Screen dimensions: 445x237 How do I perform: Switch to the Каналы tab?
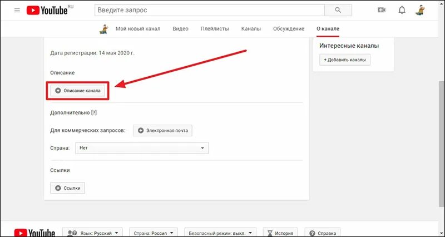251,29
